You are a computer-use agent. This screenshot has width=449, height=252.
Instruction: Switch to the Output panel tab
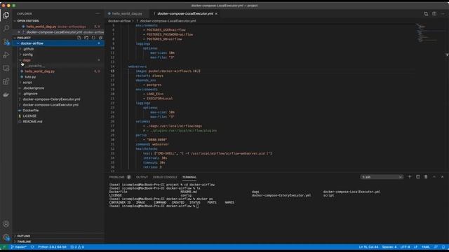pos(142,177)
